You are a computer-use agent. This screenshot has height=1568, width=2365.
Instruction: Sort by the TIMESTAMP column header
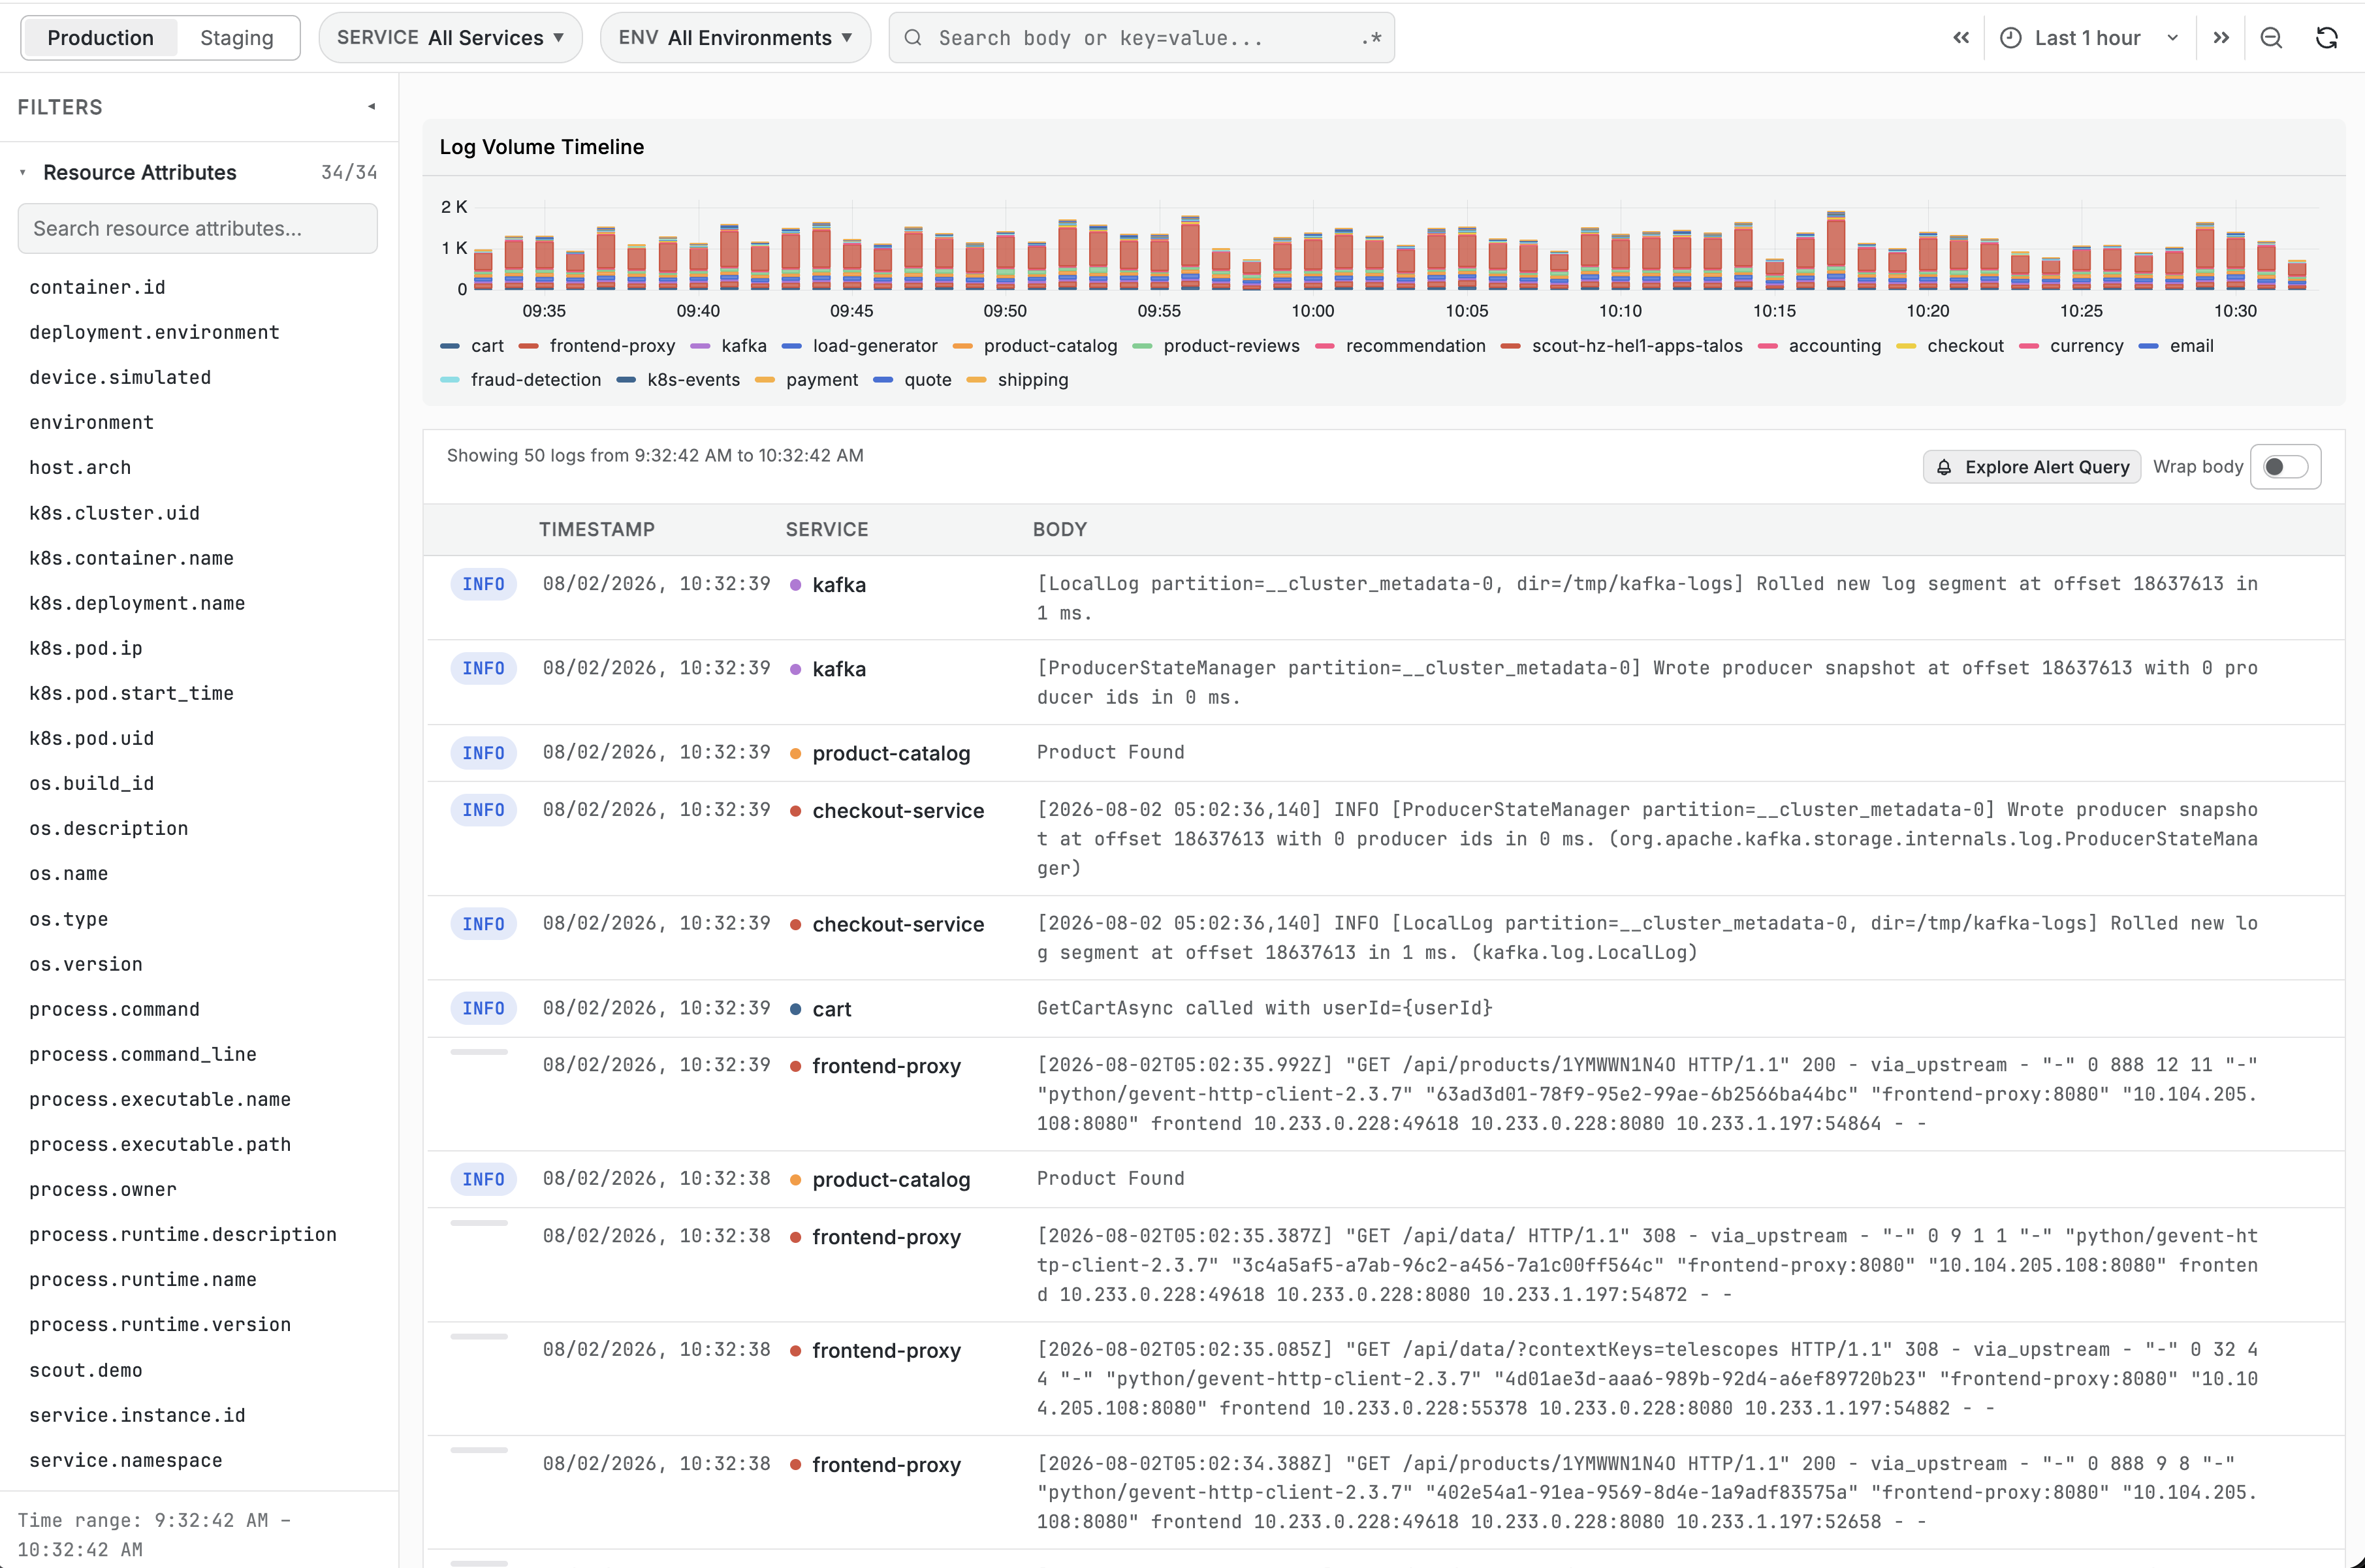click(597, 529)
